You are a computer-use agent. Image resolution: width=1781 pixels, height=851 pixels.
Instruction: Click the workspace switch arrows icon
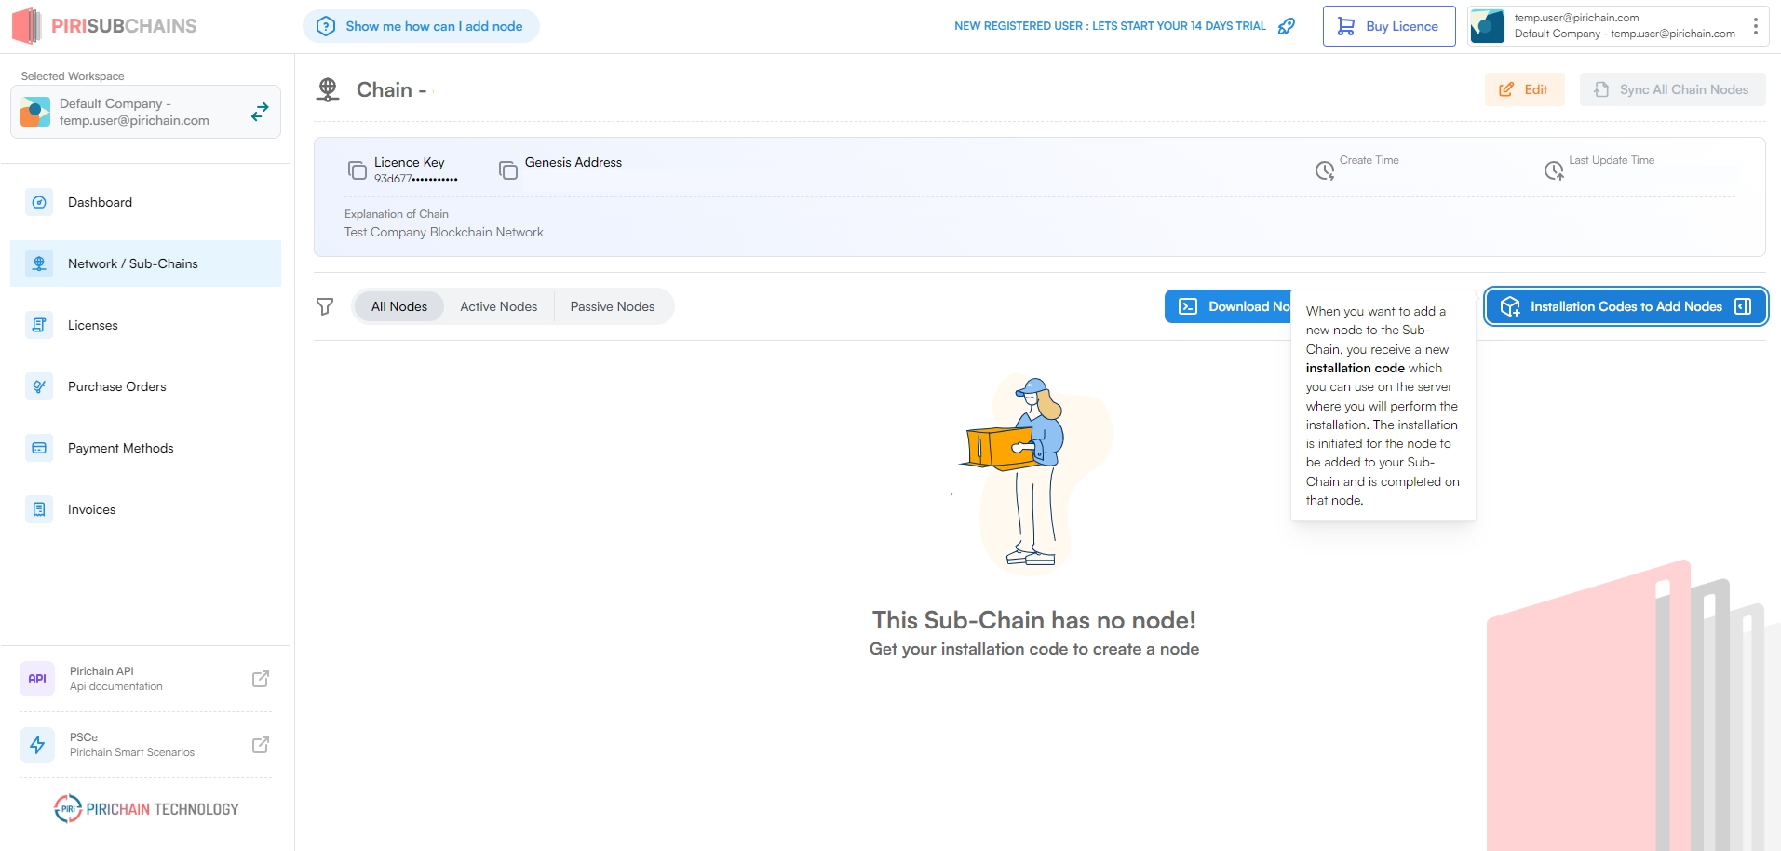(260, 112)
